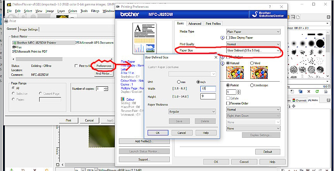Open Image Settings tab in Print dialog
Image resolution: width=334 pixels, height=171 pixels.
[x=29, y=29]
